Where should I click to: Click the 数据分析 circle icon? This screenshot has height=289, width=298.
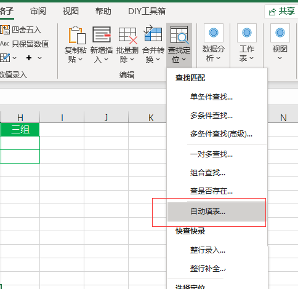(214, 33)
